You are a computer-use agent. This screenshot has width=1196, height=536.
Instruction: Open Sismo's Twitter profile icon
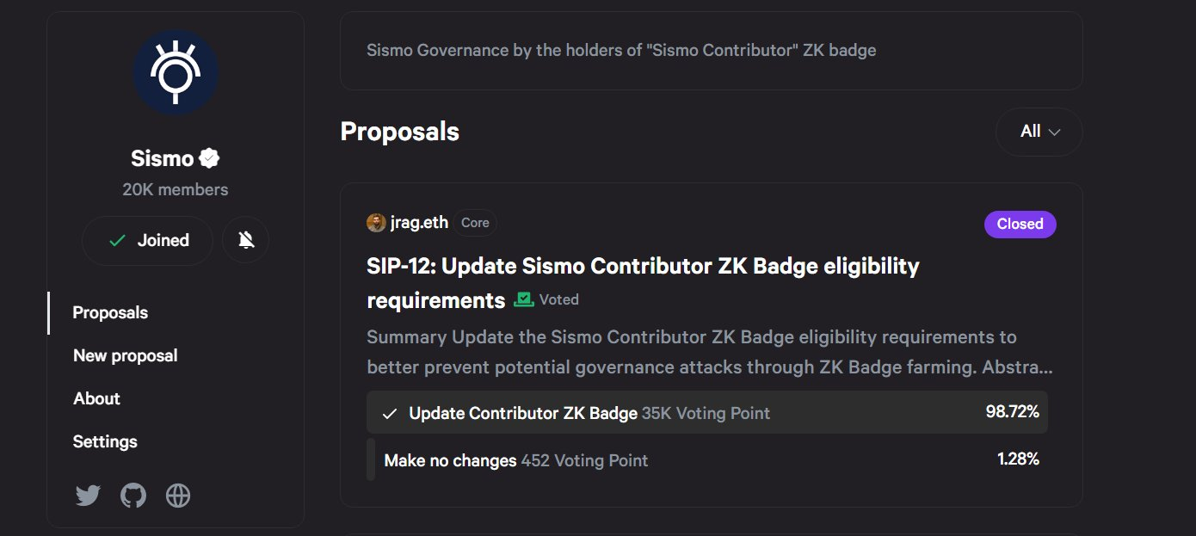(x=88, y=496)
